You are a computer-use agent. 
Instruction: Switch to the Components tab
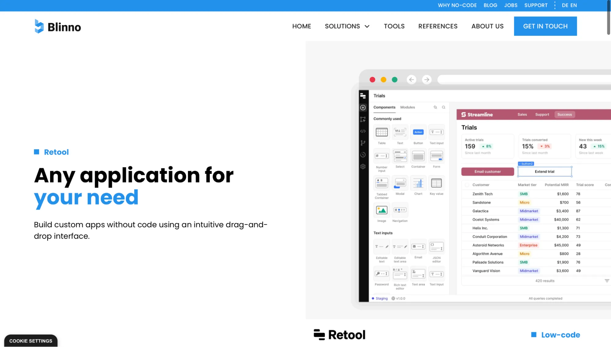(x=384, y=107)
